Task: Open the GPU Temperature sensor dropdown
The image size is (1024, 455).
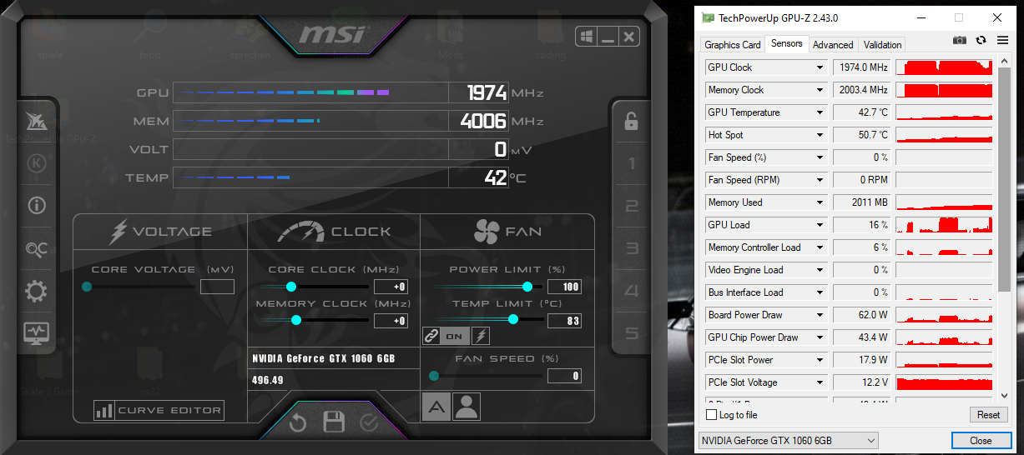Action: (x=820, y=112)
